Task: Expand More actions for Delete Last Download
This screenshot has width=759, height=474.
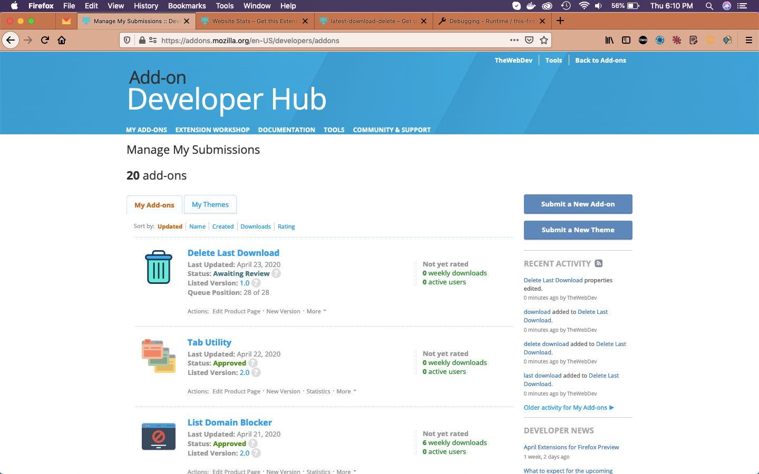Action: pos(316,311)
